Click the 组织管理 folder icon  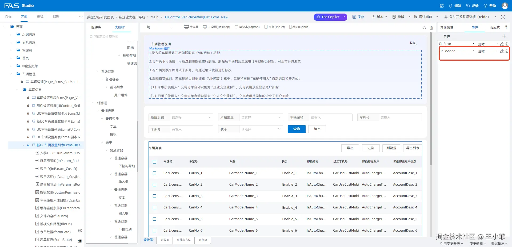pos(18,34)
